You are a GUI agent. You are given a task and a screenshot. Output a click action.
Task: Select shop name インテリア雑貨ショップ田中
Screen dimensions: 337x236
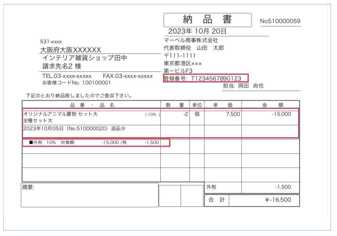(85, 58)
